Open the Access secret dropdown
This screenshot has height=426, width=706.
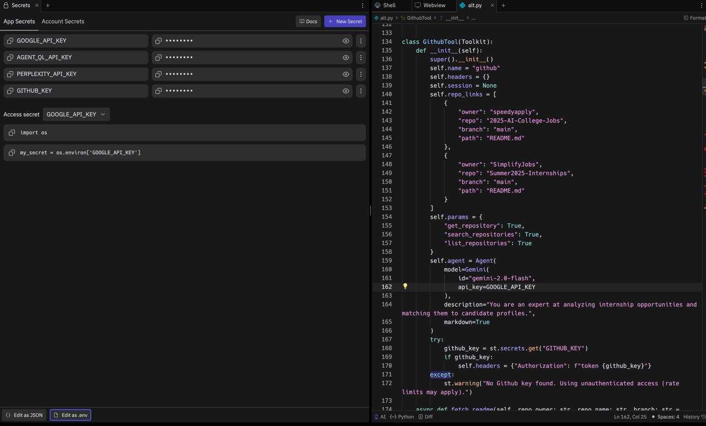pyautogui.click(x=76, y=114)
